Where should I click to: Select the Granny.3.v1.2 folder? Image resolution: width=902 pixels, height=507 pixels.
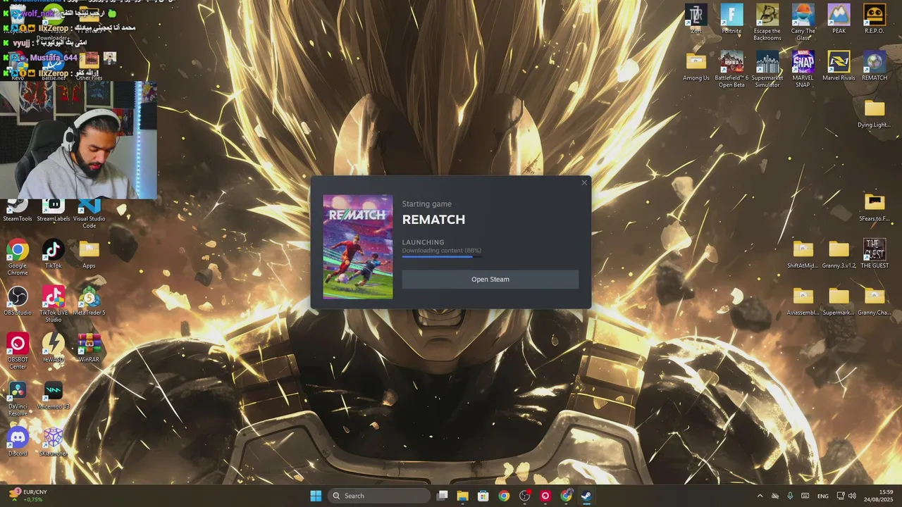839,254
